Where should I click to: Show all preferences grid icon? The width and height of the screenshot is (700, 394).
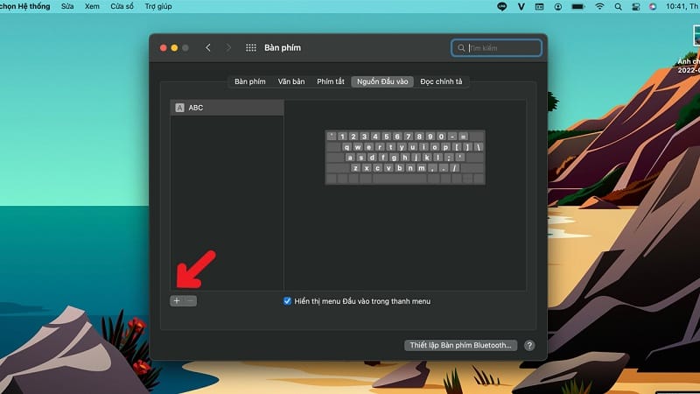251,47
